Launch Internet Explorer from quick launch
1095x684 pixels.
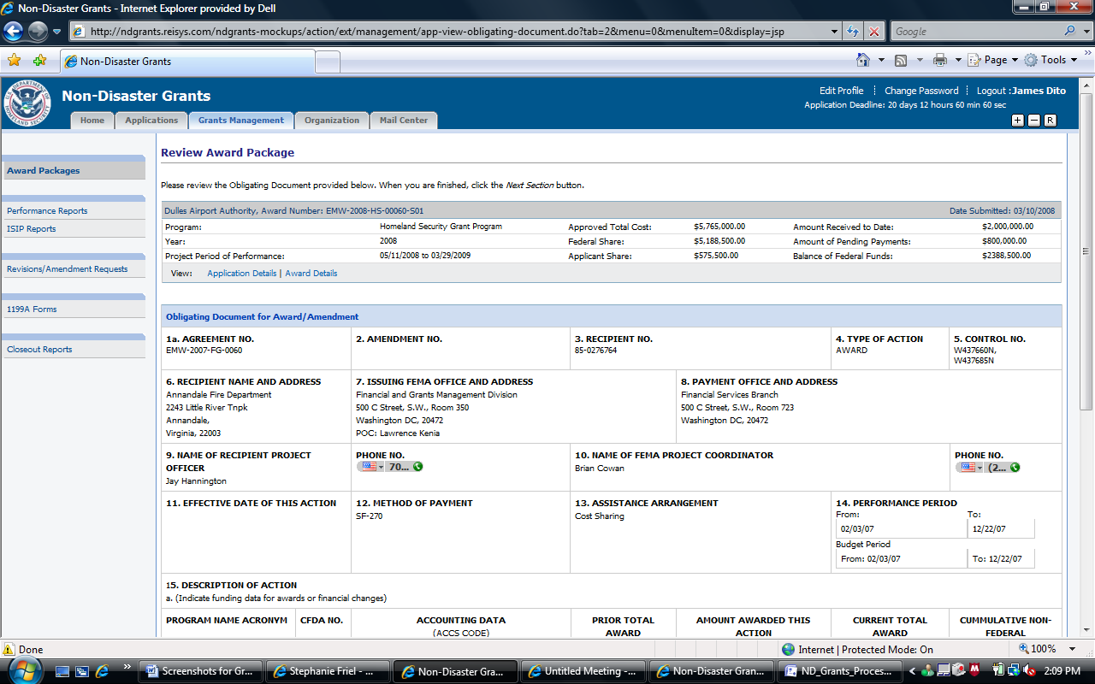102,671
